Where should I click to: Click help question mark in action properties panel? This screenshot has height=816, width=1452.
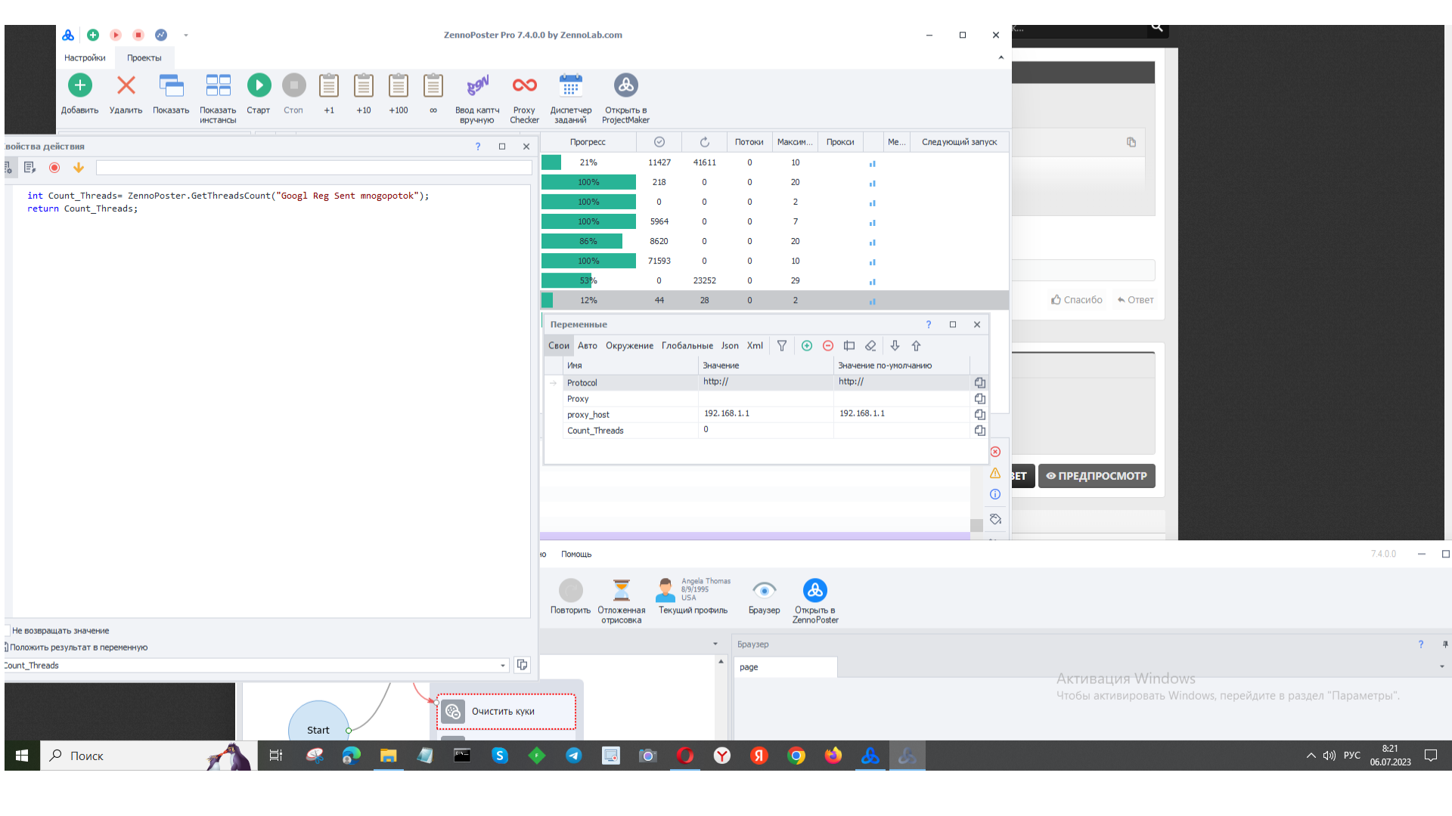pos(478,147)
